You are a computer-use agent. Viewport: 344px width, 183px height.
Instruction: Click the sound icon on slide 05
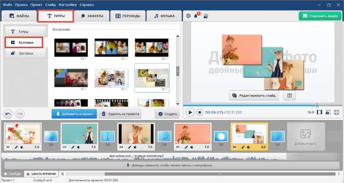click(x=192, y=147)
